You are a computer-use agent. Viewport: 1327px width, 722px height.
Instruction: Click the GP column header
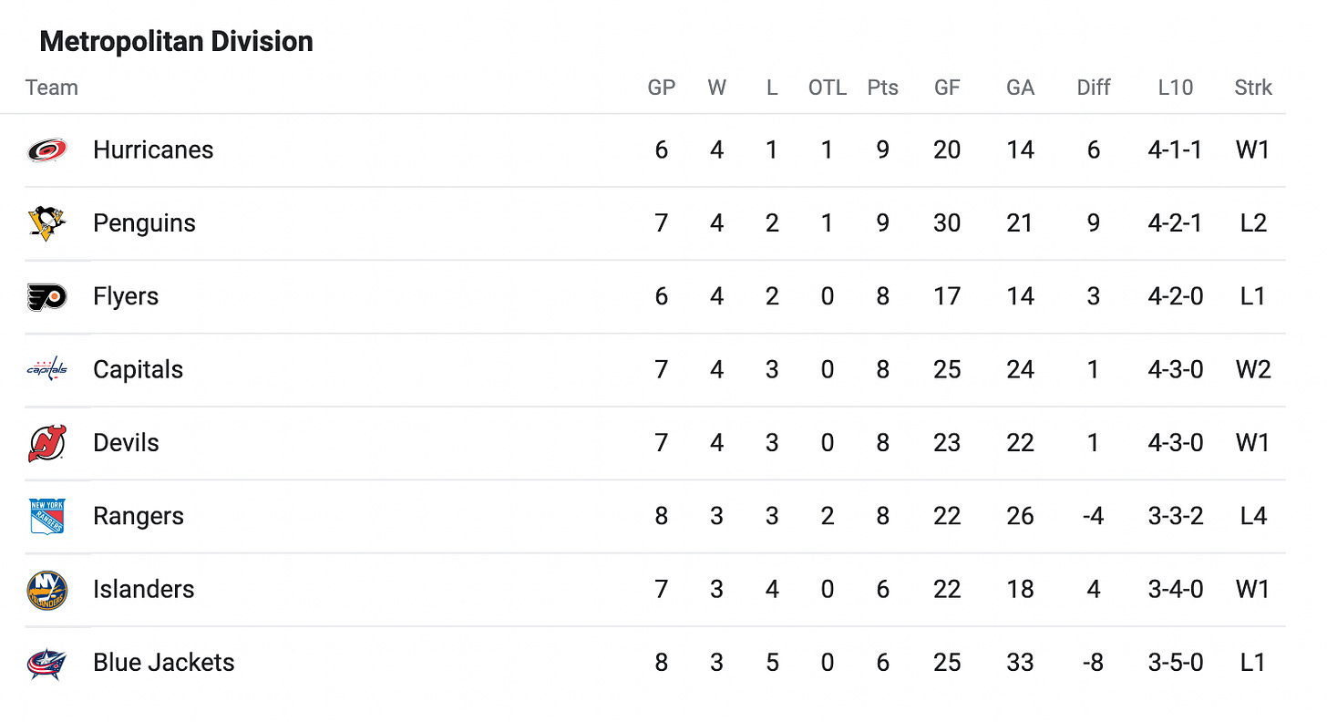(662, 88)
